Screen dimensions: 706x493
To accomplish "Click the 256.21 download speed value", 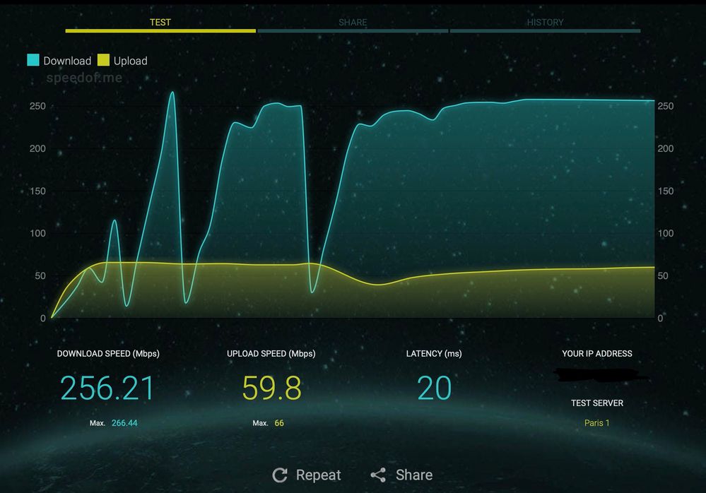I will [x=107, y=388].
